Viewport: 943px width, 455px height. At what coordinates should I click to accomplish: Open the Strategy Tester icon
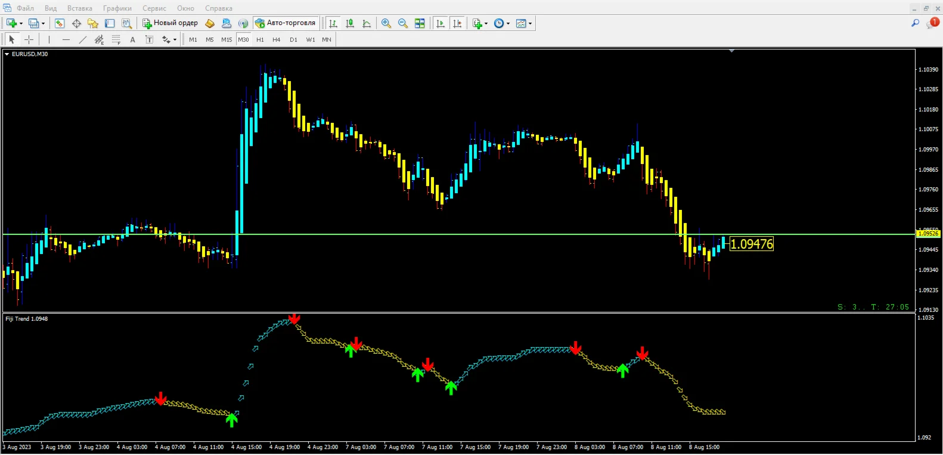pyautogui.click(x=126, y=23)
